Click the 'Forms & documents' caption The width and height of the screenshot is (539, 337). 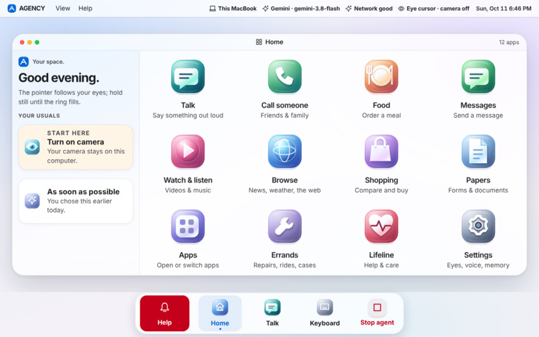(x=478, y=191)
